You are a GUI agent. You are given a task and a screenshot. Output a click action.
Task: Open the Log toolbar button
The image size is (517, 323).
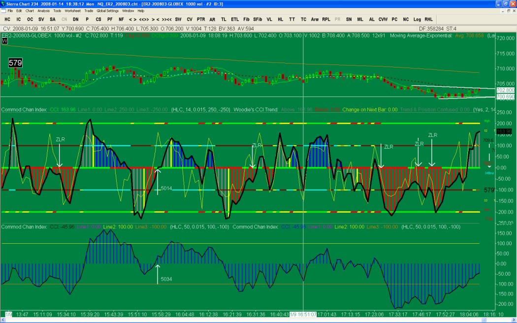point(417,19)
